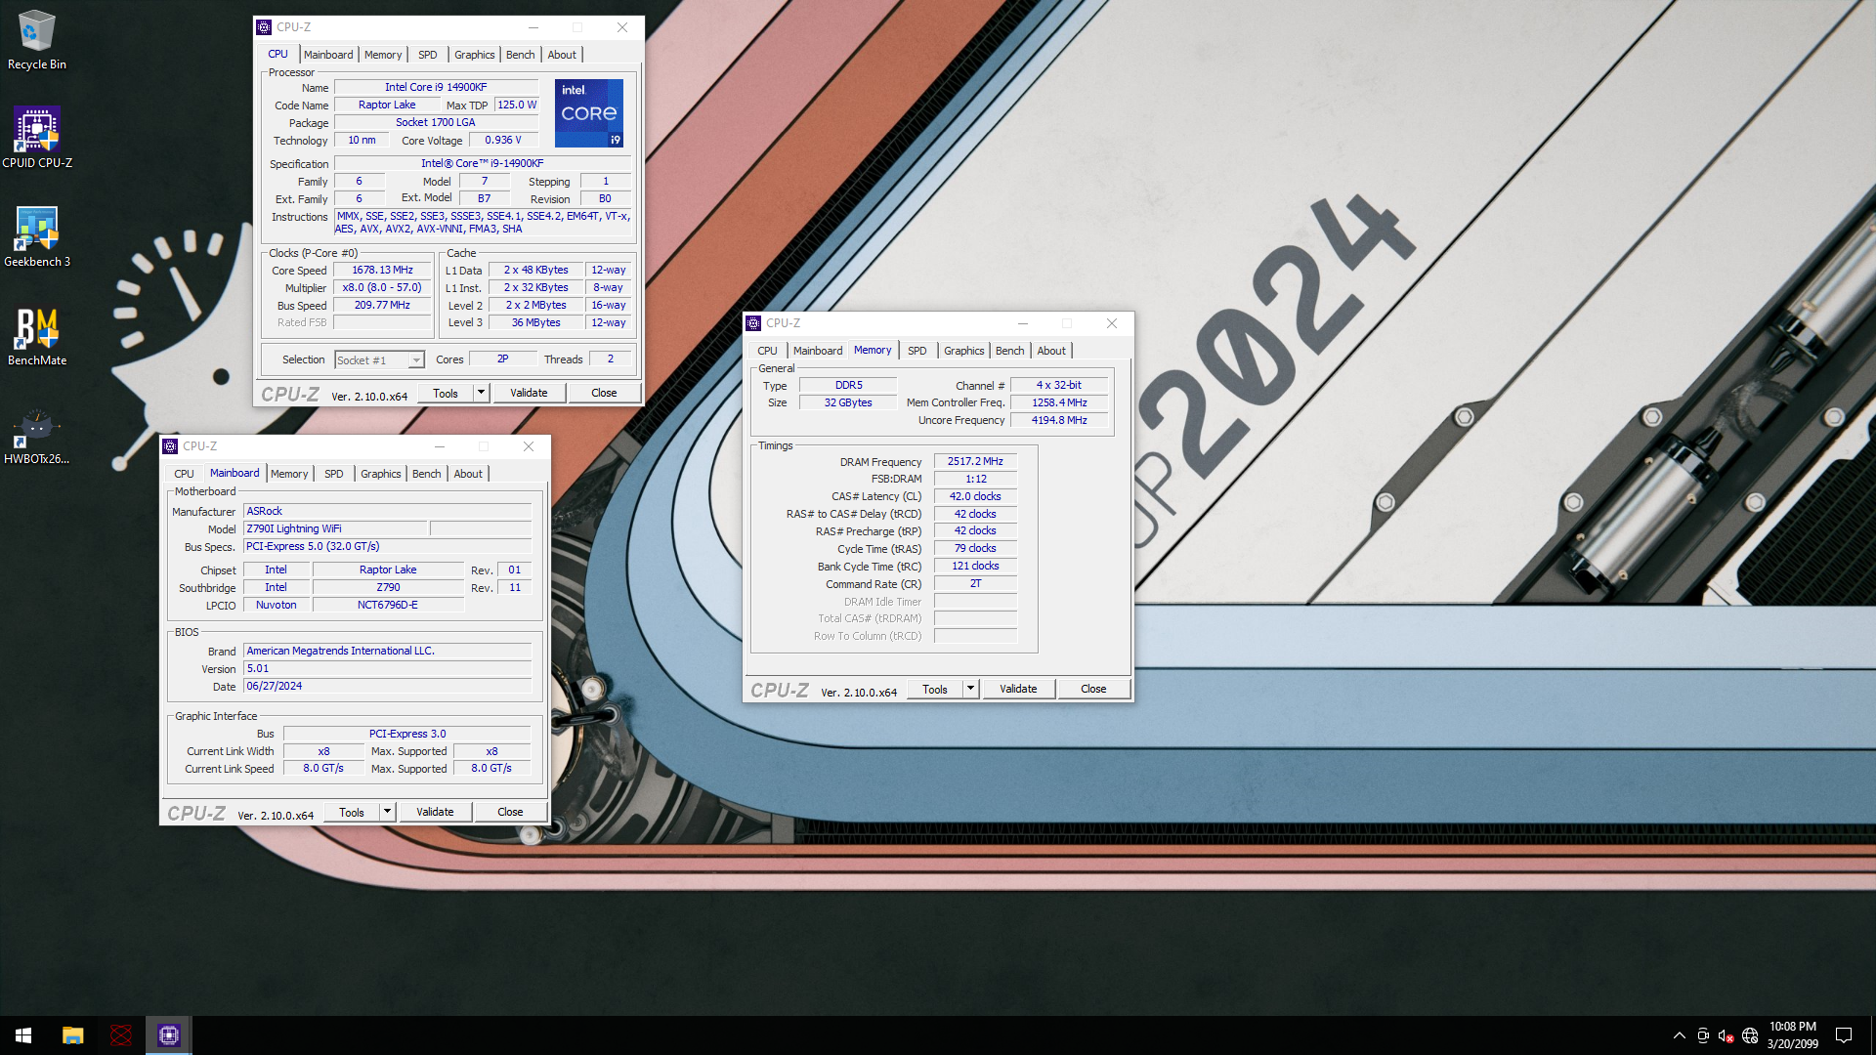Click the CAS# Latency value 42.0 clocks
The height and width of the screenshot is (1055, 1876).
click(975, 496)
